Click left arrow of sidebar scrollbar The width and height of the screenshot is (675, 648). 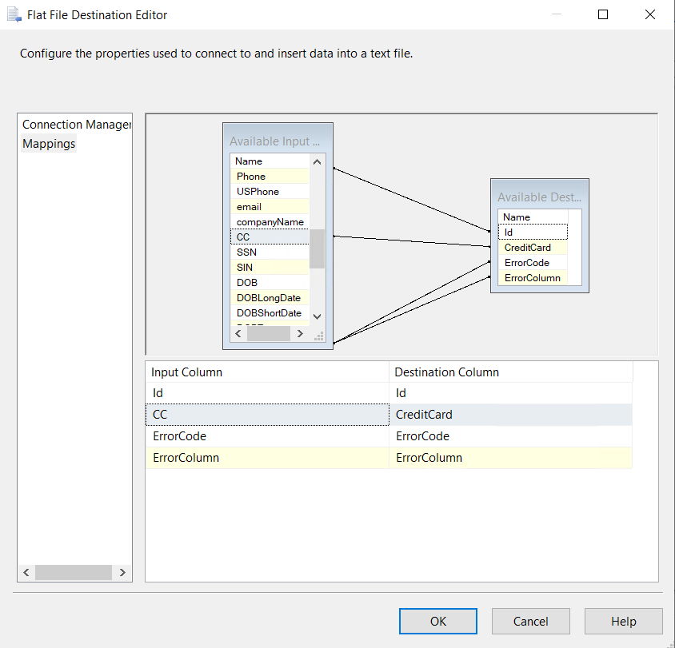point(26,572)
